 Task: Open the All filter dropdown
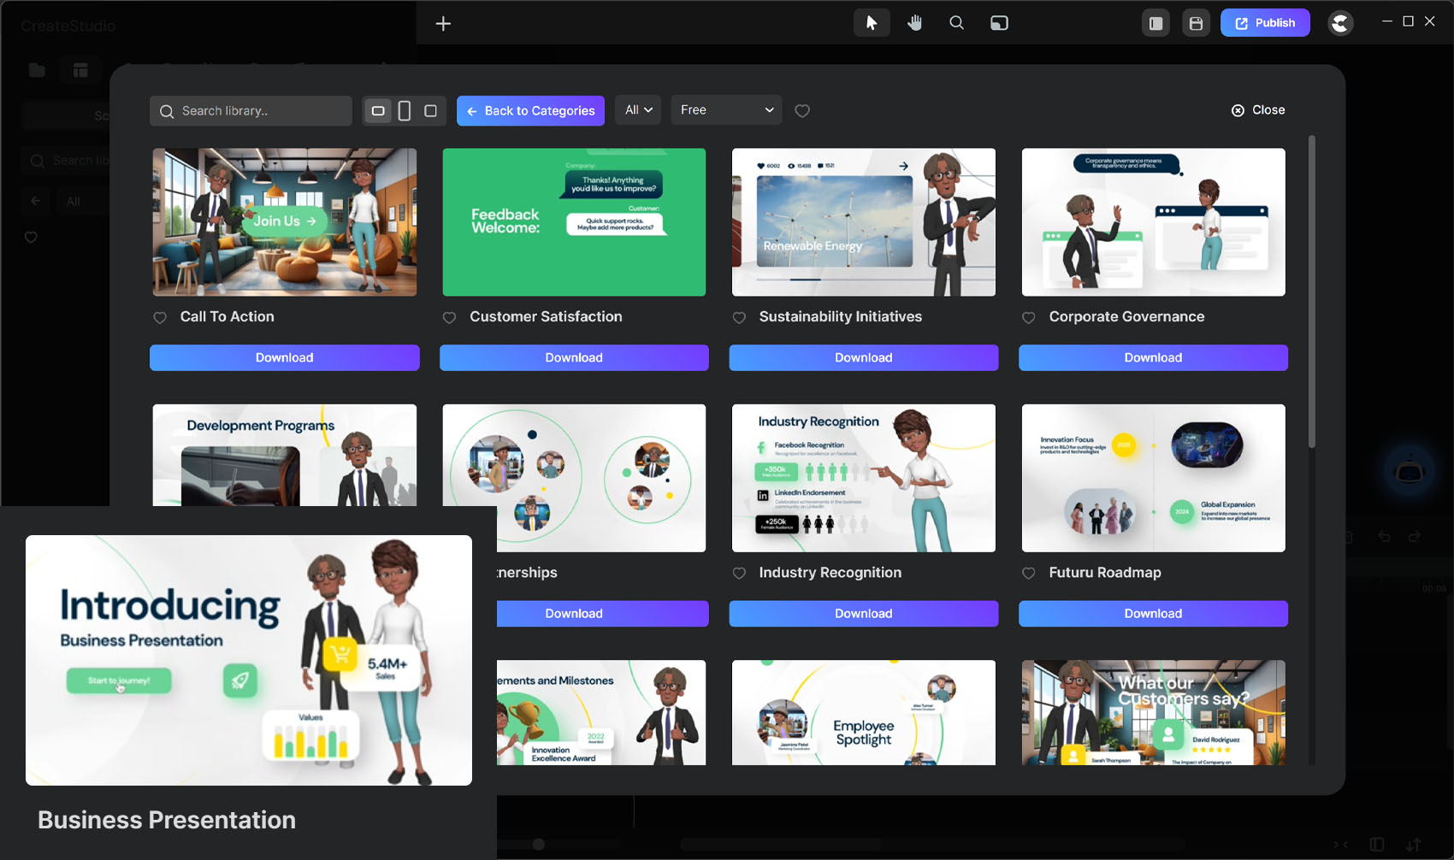[638, 110]
